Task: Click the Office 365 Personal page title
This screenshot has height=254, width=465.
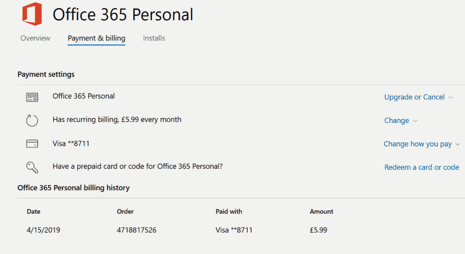Action: [x=123, y=15]
